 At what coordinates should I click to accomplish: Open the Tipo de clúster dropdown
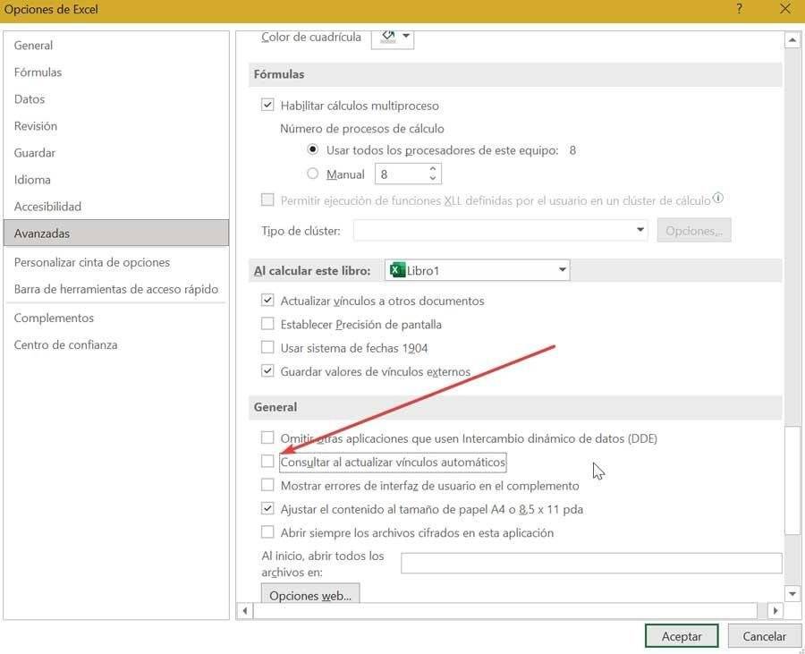(x=640, y=231)
